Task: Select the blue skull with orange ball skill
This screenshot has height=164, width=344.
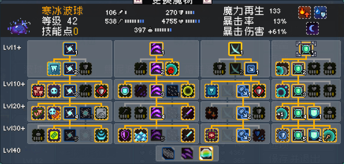Action: (x=54, y=113)
